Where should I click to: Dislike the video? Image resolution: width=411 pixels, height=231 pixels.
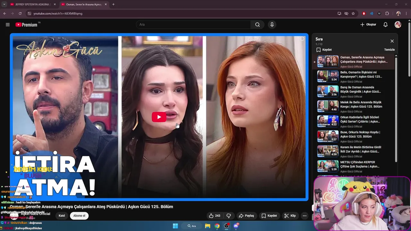pyautogui.click(x=229, y=216)
